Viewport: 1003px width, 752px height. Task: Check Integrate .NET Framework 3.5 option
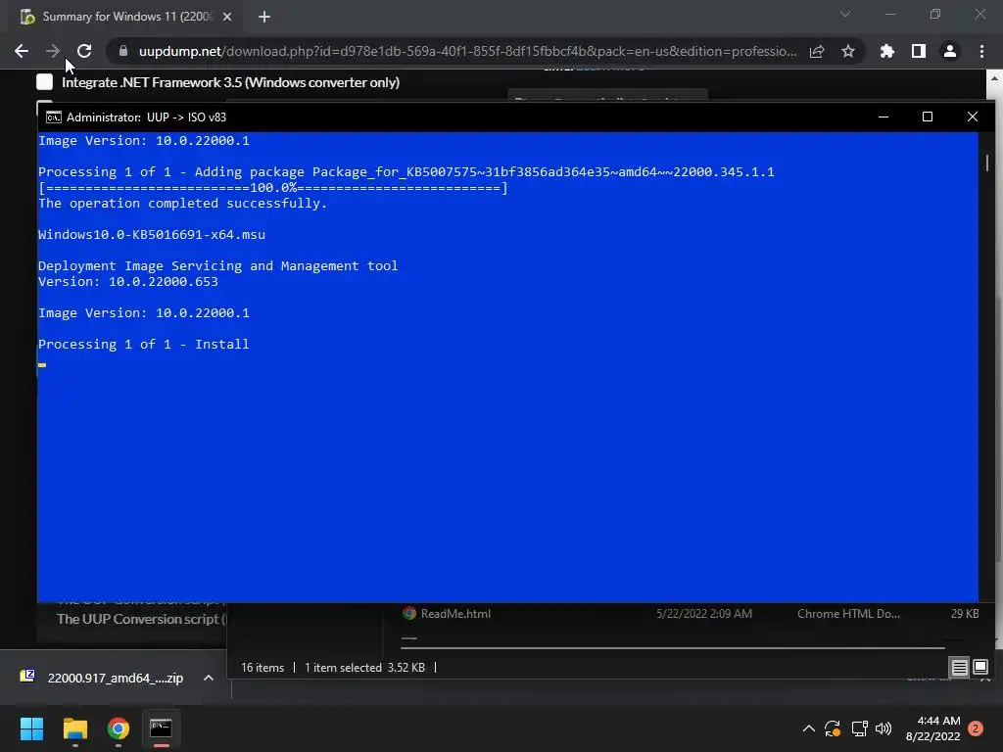(x=45, y=82)
